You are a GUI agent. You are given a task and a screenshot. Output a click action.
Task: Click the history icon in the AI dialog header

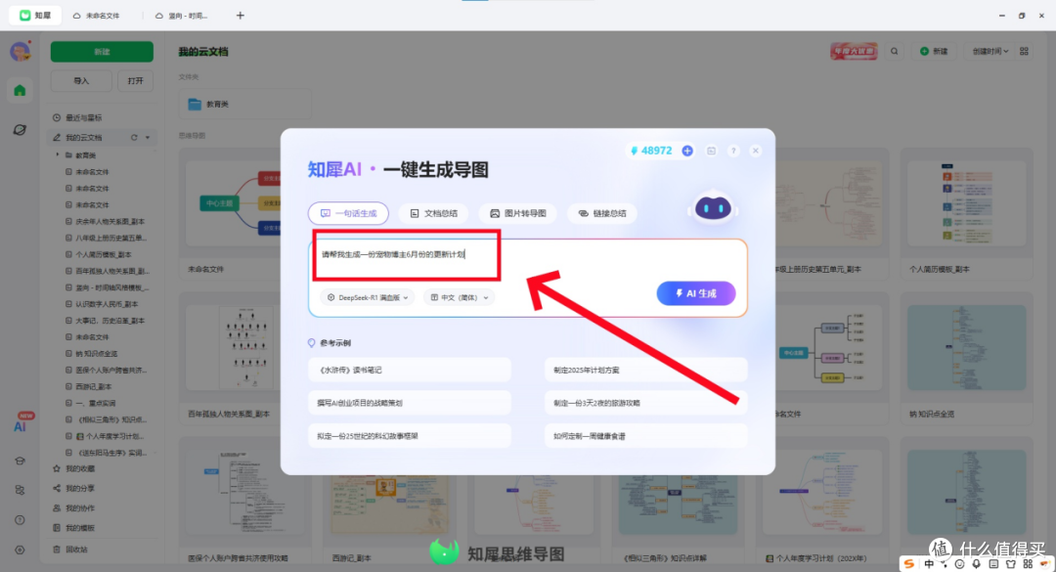pos(711,151)
